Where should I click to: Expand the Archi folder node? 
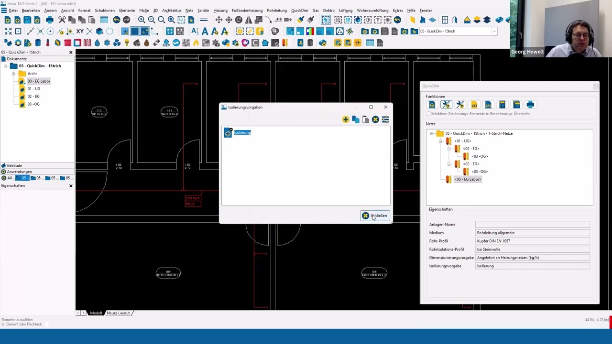[x=14, y=74]
